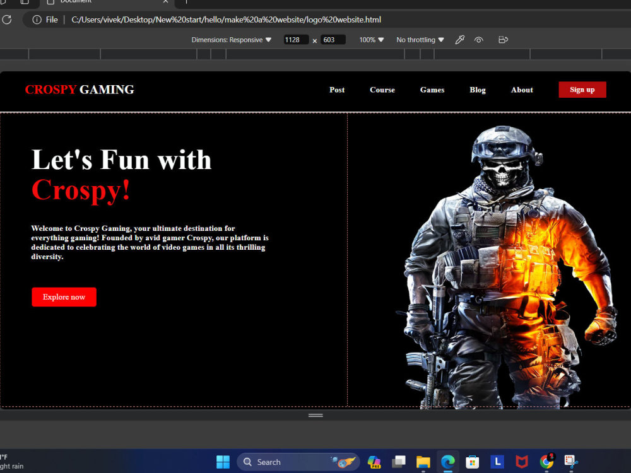Open the blue L app in taskbar

497,462
